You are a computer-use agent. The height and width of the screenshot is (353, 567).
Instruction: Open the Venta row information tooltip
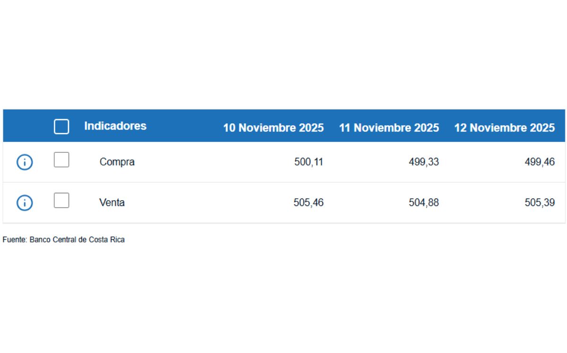pos(24,203)
